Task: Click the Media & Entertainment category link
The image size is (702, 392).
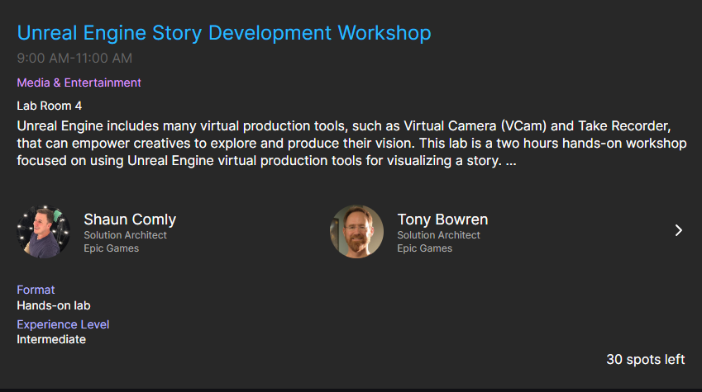Action: (x=79, y=83)
